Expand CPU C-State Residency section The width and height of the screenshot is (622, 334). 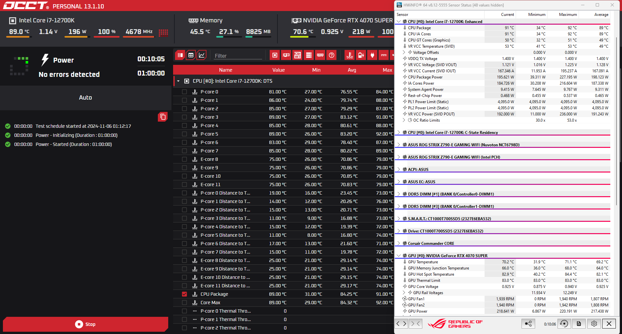point(399,132)
